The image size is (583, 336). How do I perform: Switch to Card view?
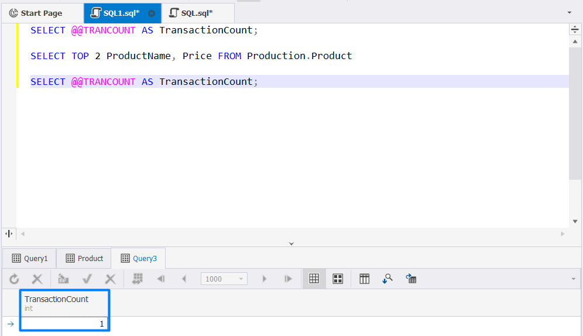[338, 279]
